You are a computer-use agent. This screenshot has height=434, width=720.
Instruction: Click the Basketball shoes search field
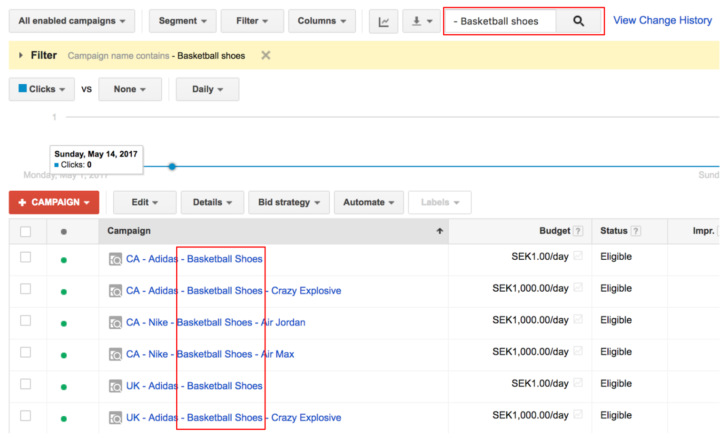(501, 22)
